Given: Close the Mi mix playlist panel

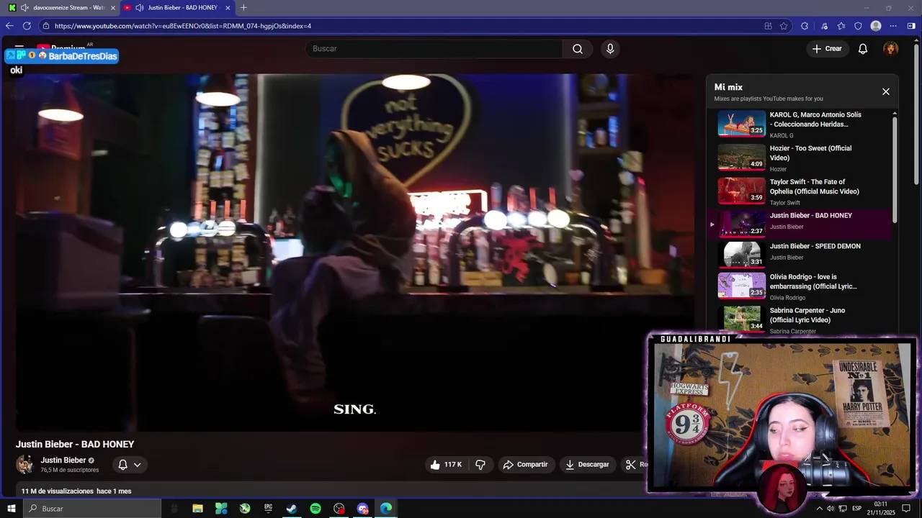Looking at the screenshot, I should (886, 91).
